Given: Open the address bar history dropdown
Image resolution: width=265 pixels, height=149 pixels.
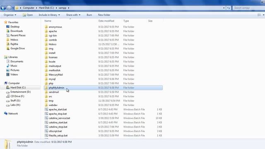Looking at the screenshot, I should click(224, 8).
